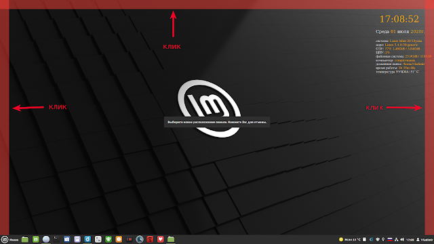Open the last green folder in panel

click(x=171, y=239)
